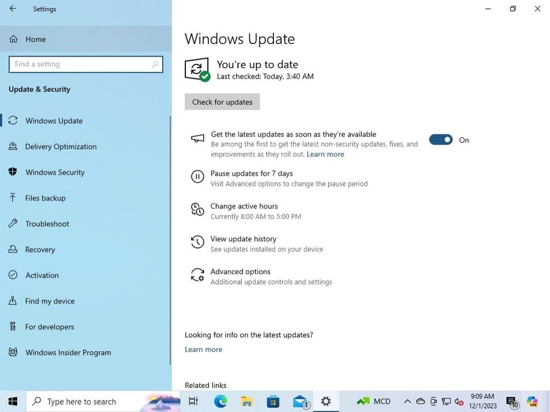Go back using the Settings back arrow
This screenshot has height=412, width=550.
tap(13, 9)
